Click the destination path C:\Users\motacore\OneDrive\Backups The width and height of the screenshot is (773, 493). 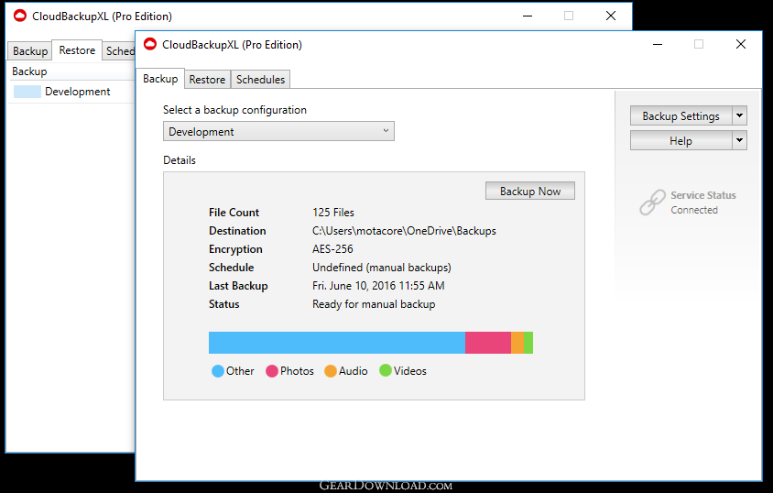click(x=404, y=231)
